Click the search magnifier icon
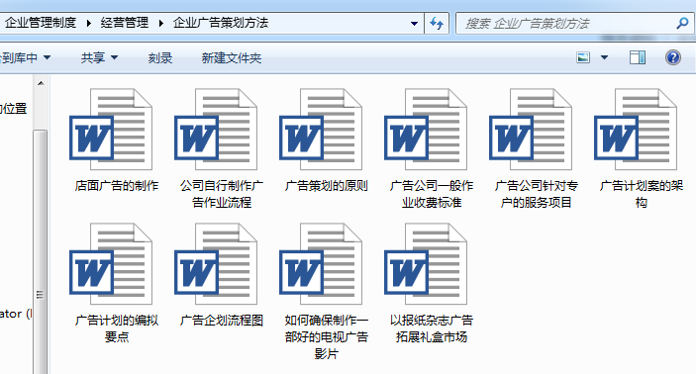Screen dimensions: 696x374 (x=682, y=23)
